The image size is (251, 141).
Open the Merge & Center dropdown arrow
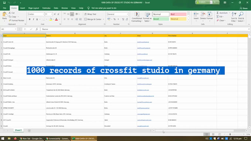click(x=103, y=19)
